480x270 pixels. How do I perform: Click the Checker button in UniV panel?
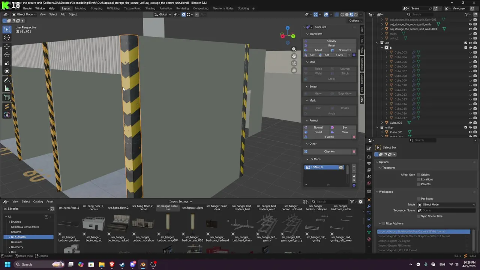tap(329, 151)
